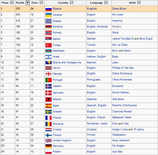Open the Ukraine country link

(57, 15)
